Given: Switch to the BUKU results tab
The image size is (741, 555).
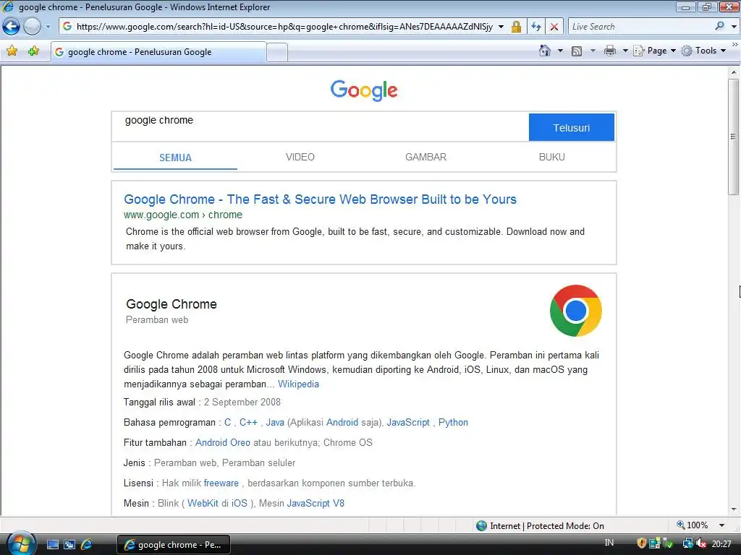Looking at the screenshot, I should click(552, 157).
